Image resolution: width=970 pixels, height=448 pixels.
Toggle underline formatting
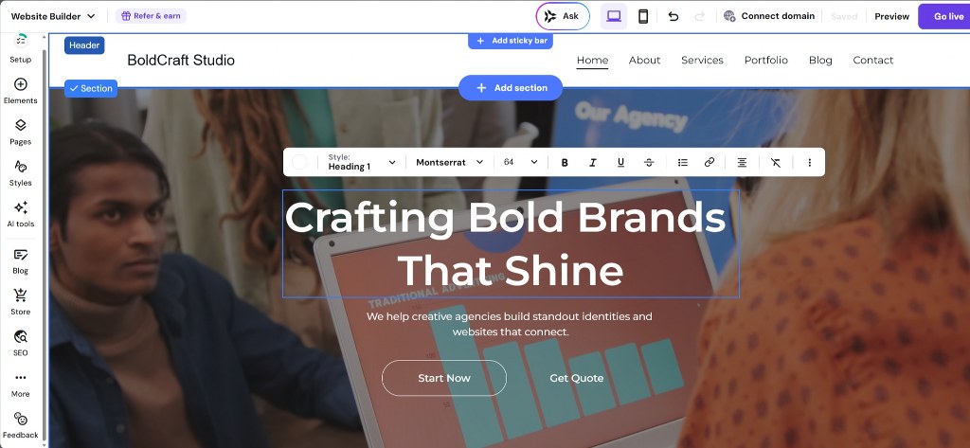pyautogui.click(x=620, y=162)
